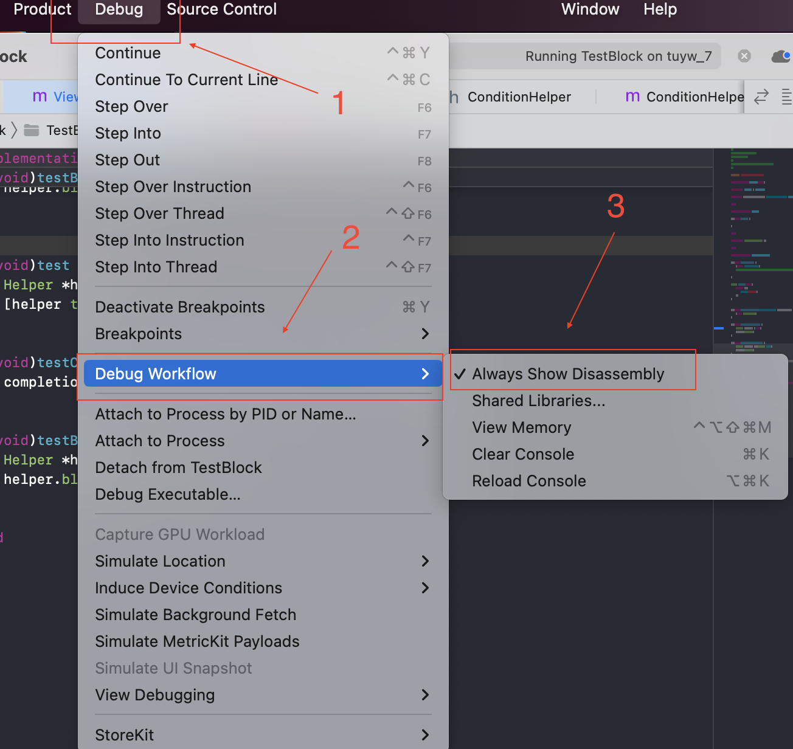Screen dimensions: 793x749
Task: Click Detach from TestBlock
Action: tap(178, 468)
